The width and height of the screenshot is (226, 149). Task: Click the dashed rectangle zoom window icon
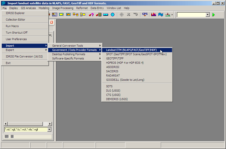[61, 15]
